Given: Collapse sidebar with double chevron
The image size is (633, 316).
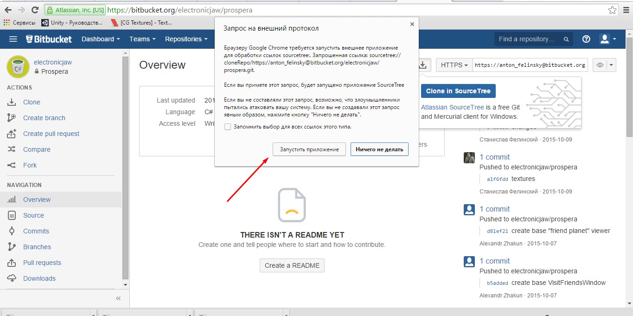Looking at the screenshot, I should (118, 298).
